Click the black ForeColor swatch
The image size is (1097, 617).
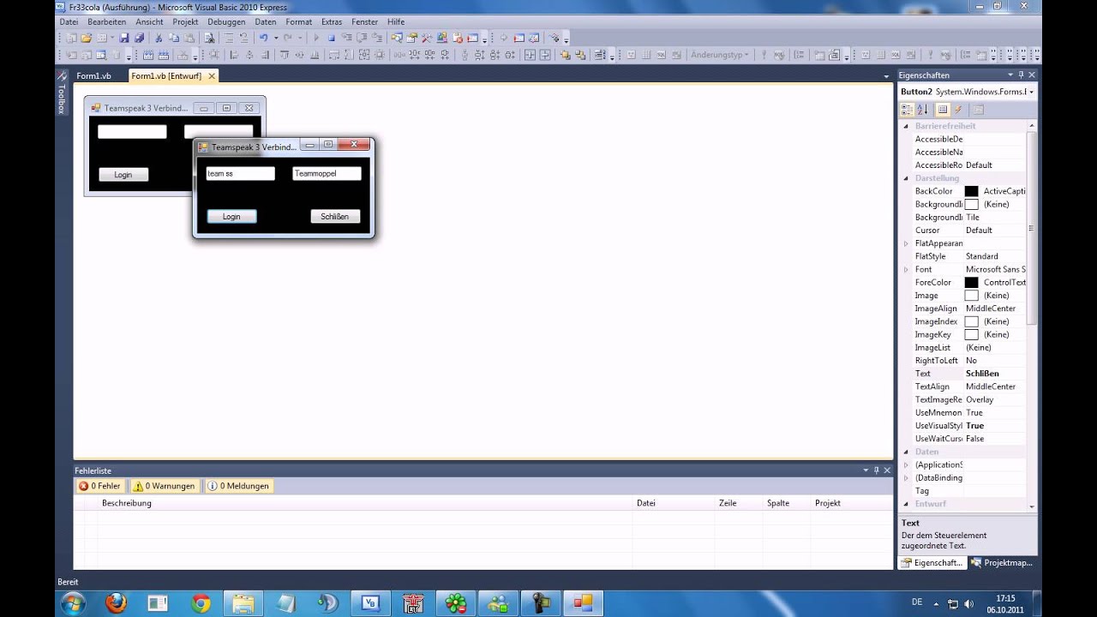coord(971,282)
